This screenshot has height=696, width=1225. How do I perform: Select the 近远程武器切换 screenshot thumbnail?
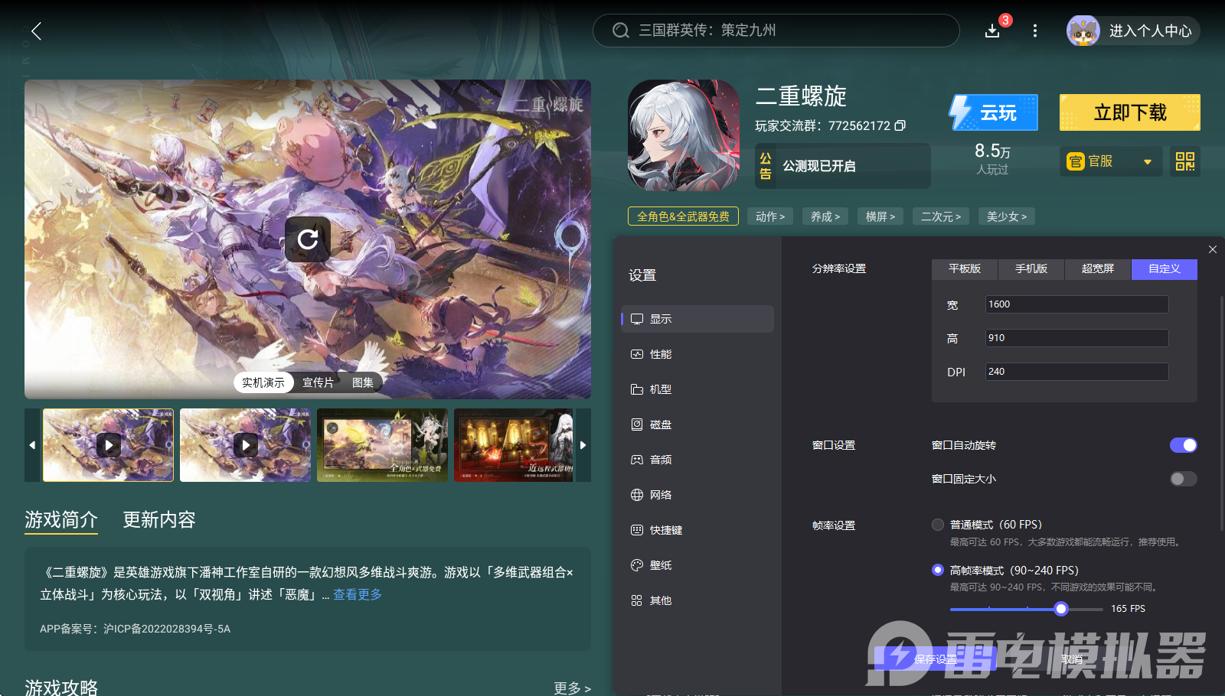514,445
